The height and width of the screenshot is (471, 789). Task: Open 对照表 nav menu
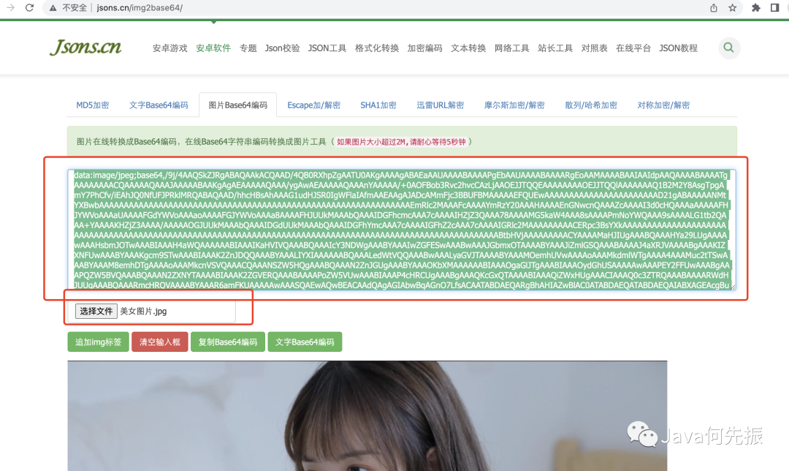pos(594,48)
